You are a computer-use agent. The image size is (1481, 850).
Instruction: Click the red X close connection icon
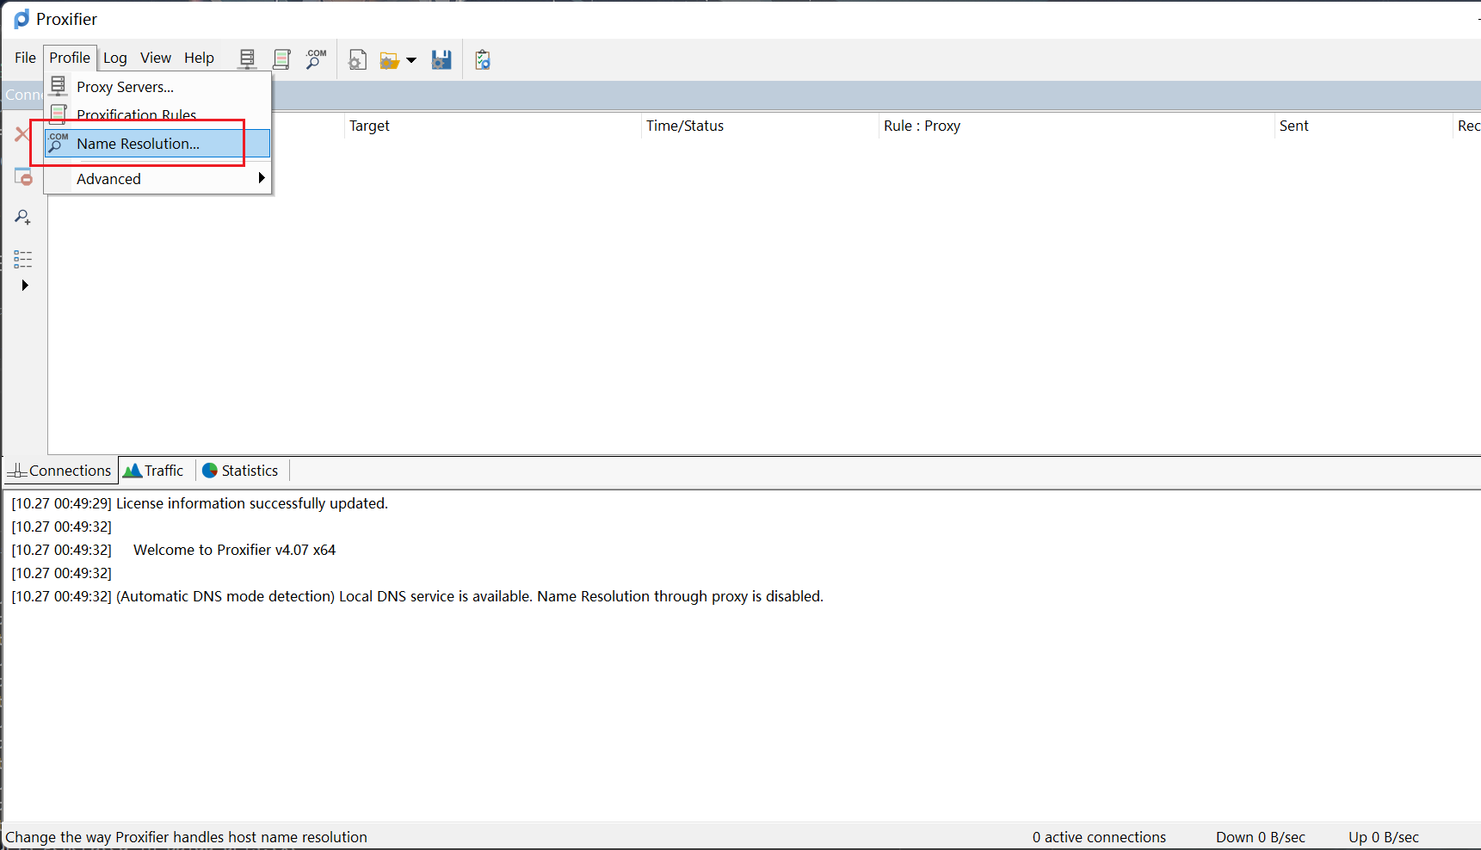[22, 134]
